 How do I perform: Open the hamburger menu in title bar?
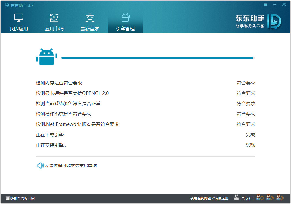266,4
